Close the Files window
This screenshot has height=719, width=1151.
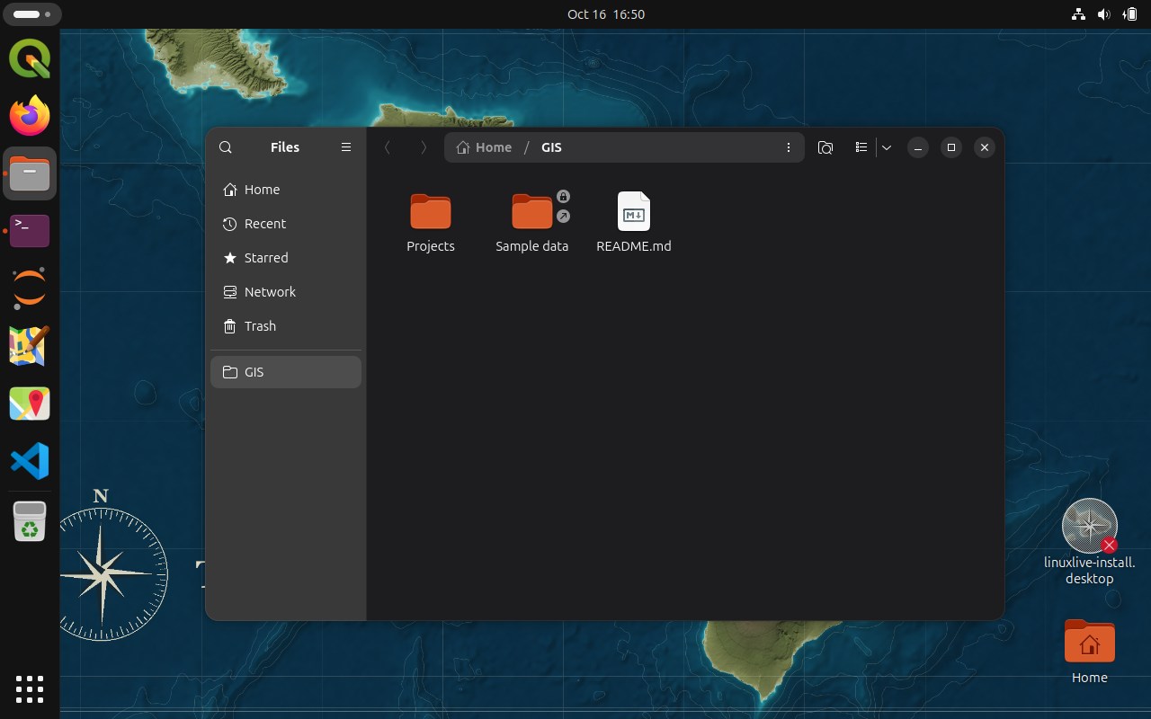985,147
